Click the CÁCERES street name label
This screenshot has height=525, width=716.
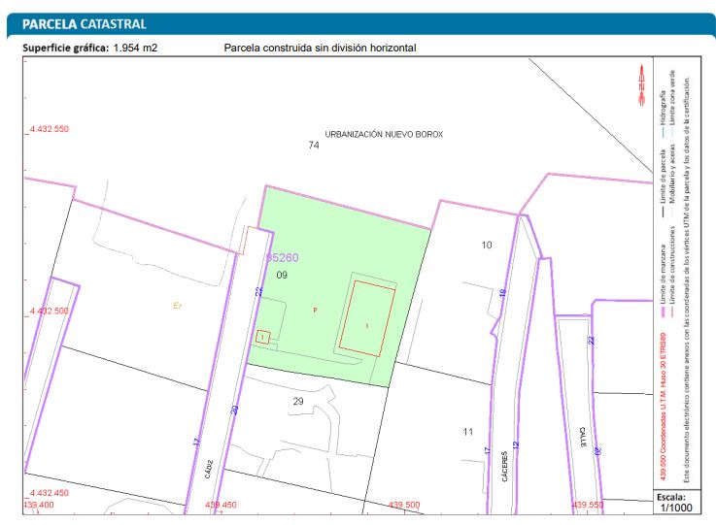[504, 467]
